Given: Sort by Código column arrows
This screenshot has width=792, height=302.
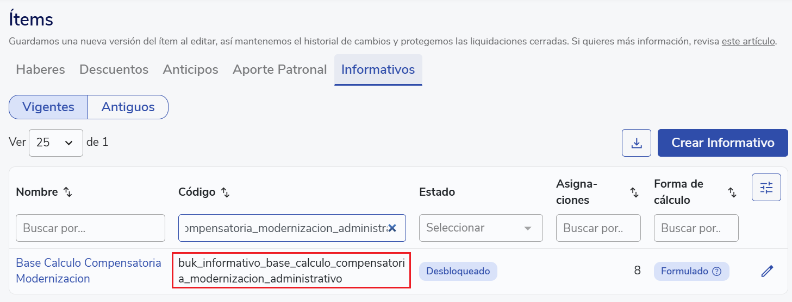Looking at the screenshot, I should point(226,192).
